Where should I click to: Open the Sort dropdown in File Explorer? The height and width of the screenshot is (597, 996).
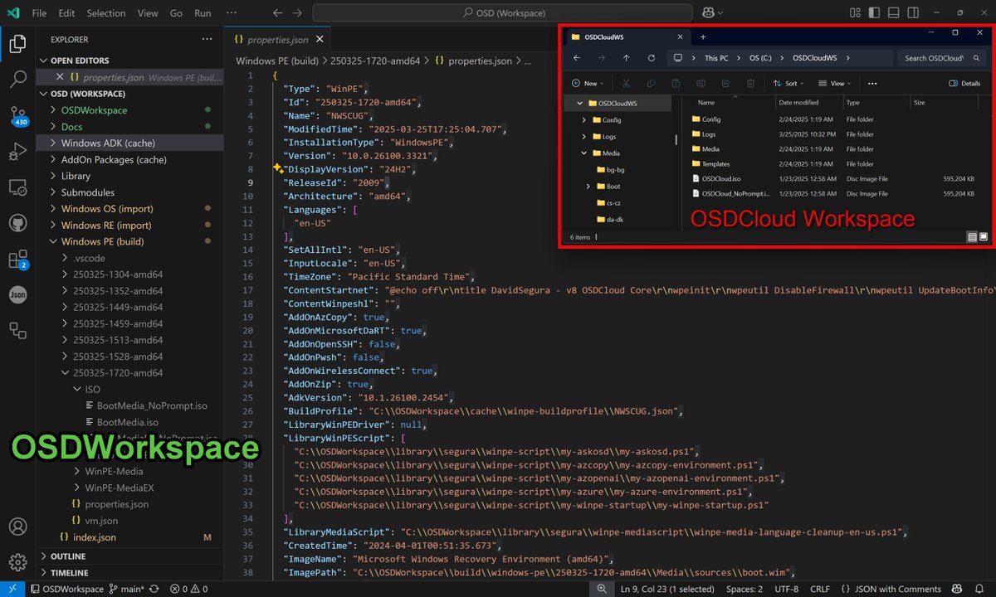[788, 83]
